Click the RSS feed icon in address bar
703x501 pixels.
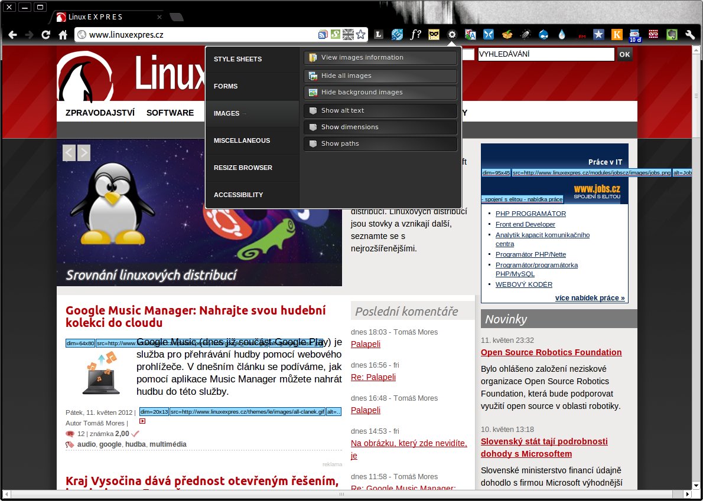(x=323, y=35)
